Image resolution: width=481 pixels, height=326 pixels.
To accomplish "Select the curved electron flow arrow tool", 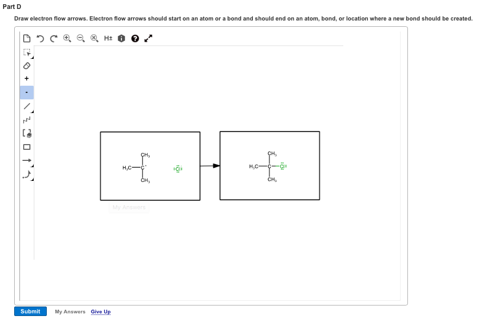I will [x=27, y=175].
